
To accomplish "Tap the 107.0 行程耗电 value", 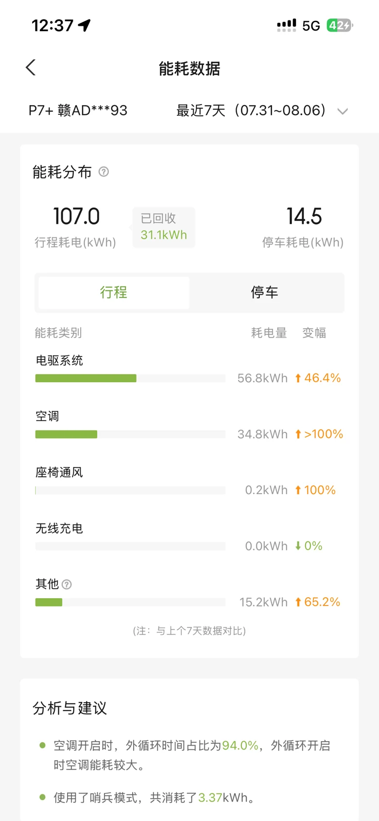I will (76, 216).
